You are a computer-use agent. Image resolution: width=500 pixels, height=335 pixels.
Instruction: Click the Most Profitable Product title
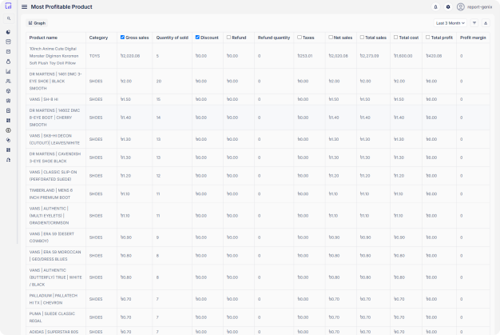[x=62, y=6]
